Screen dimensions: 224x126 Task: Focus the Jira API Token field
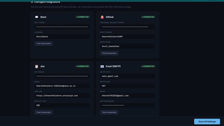[x=62, y=76]
